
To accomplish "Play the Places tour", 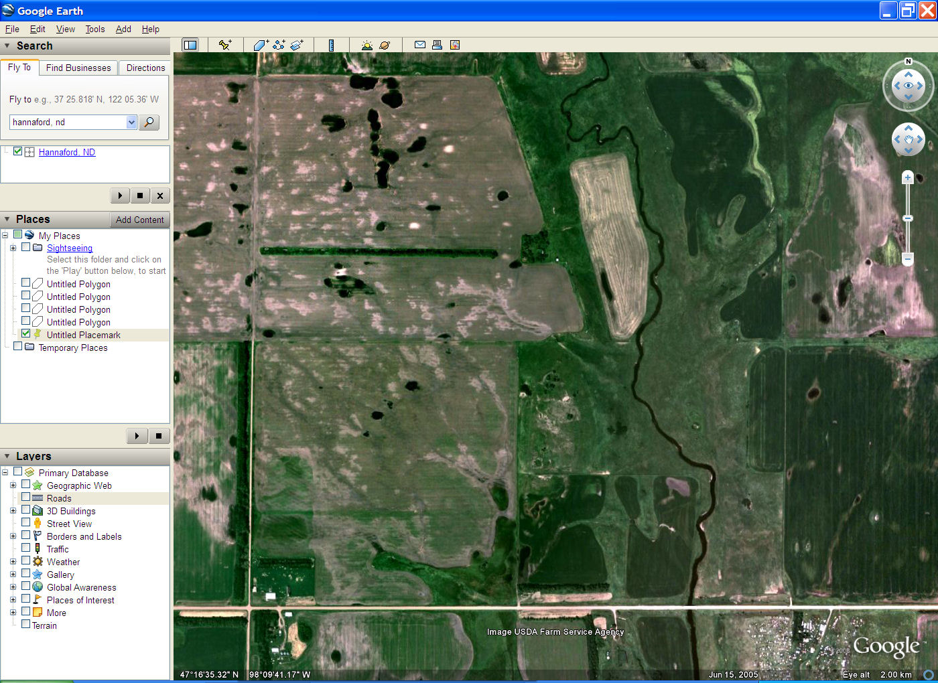I will tap(137, 436).
